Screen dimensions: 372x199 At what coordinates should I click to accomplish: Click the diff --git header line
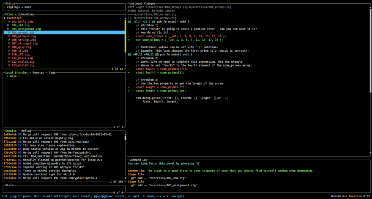(x=180, y=7)
